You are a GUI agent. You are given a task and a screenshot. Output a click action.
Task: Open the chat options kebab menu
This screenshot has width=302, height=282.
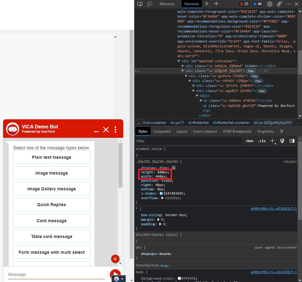click(115, 130)
